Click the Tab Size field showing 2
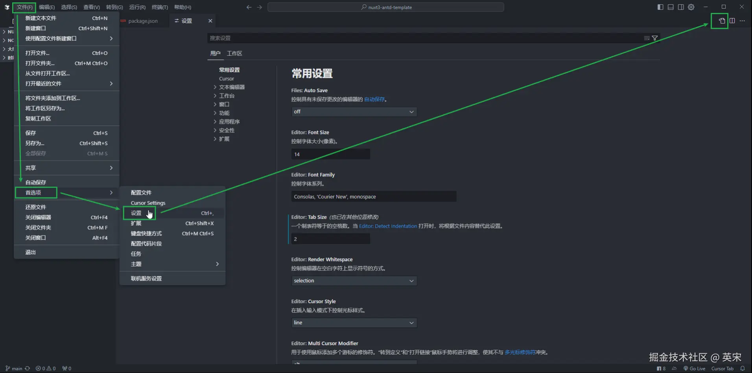The height and width of the screenshot is (373, 752). [x=331, y=239]
